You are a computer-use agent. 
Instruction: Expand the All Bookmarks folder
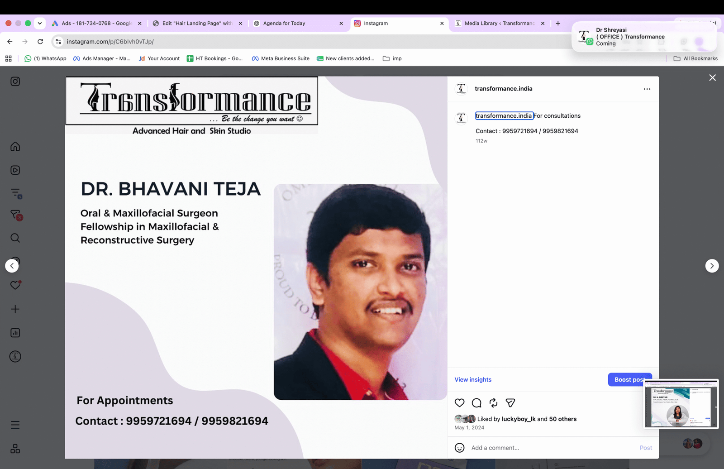(x=695, y=58)
